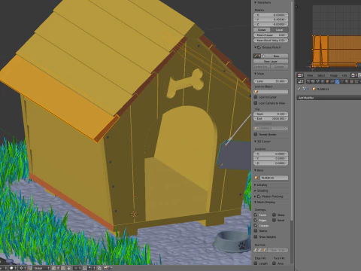Toggle the Motion Tracking checkbox
The height and width of the screenshot is (271, 361).
[259, 196]
